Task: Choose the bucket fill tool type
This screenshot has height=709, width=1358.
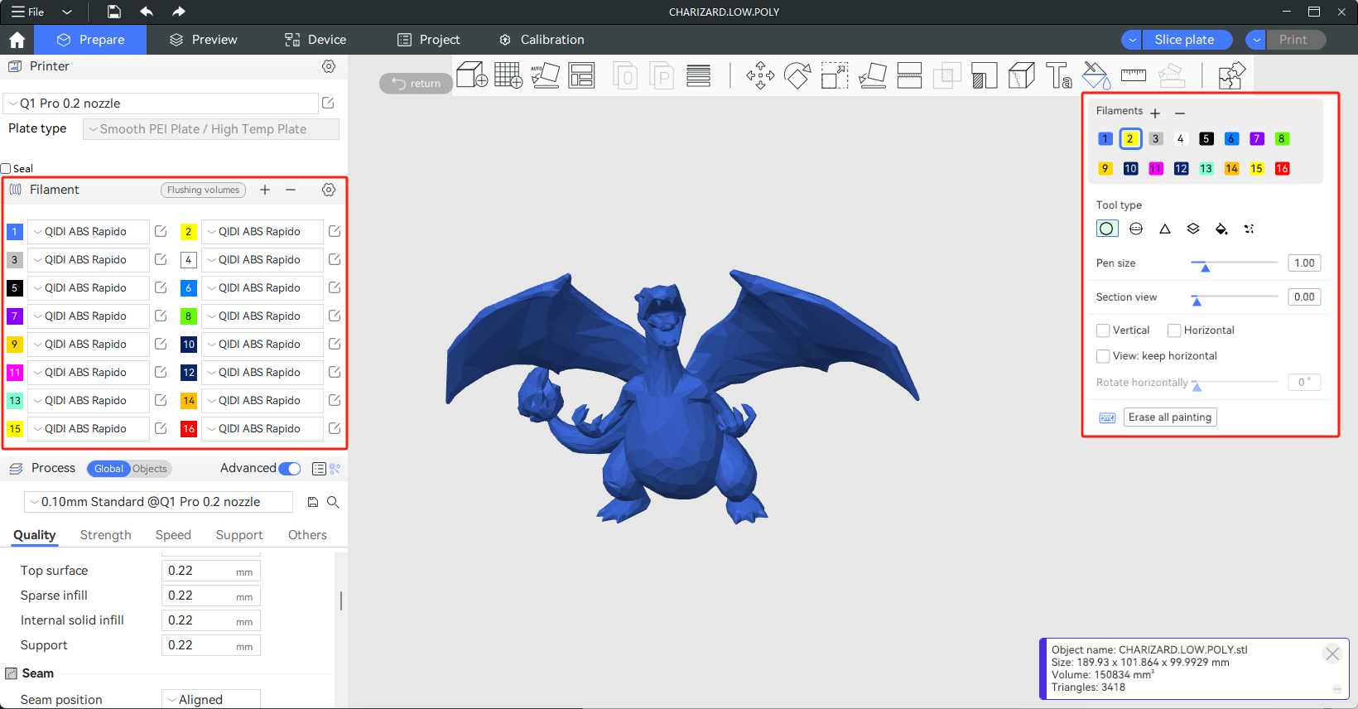Action: [x=1221, y=229]
